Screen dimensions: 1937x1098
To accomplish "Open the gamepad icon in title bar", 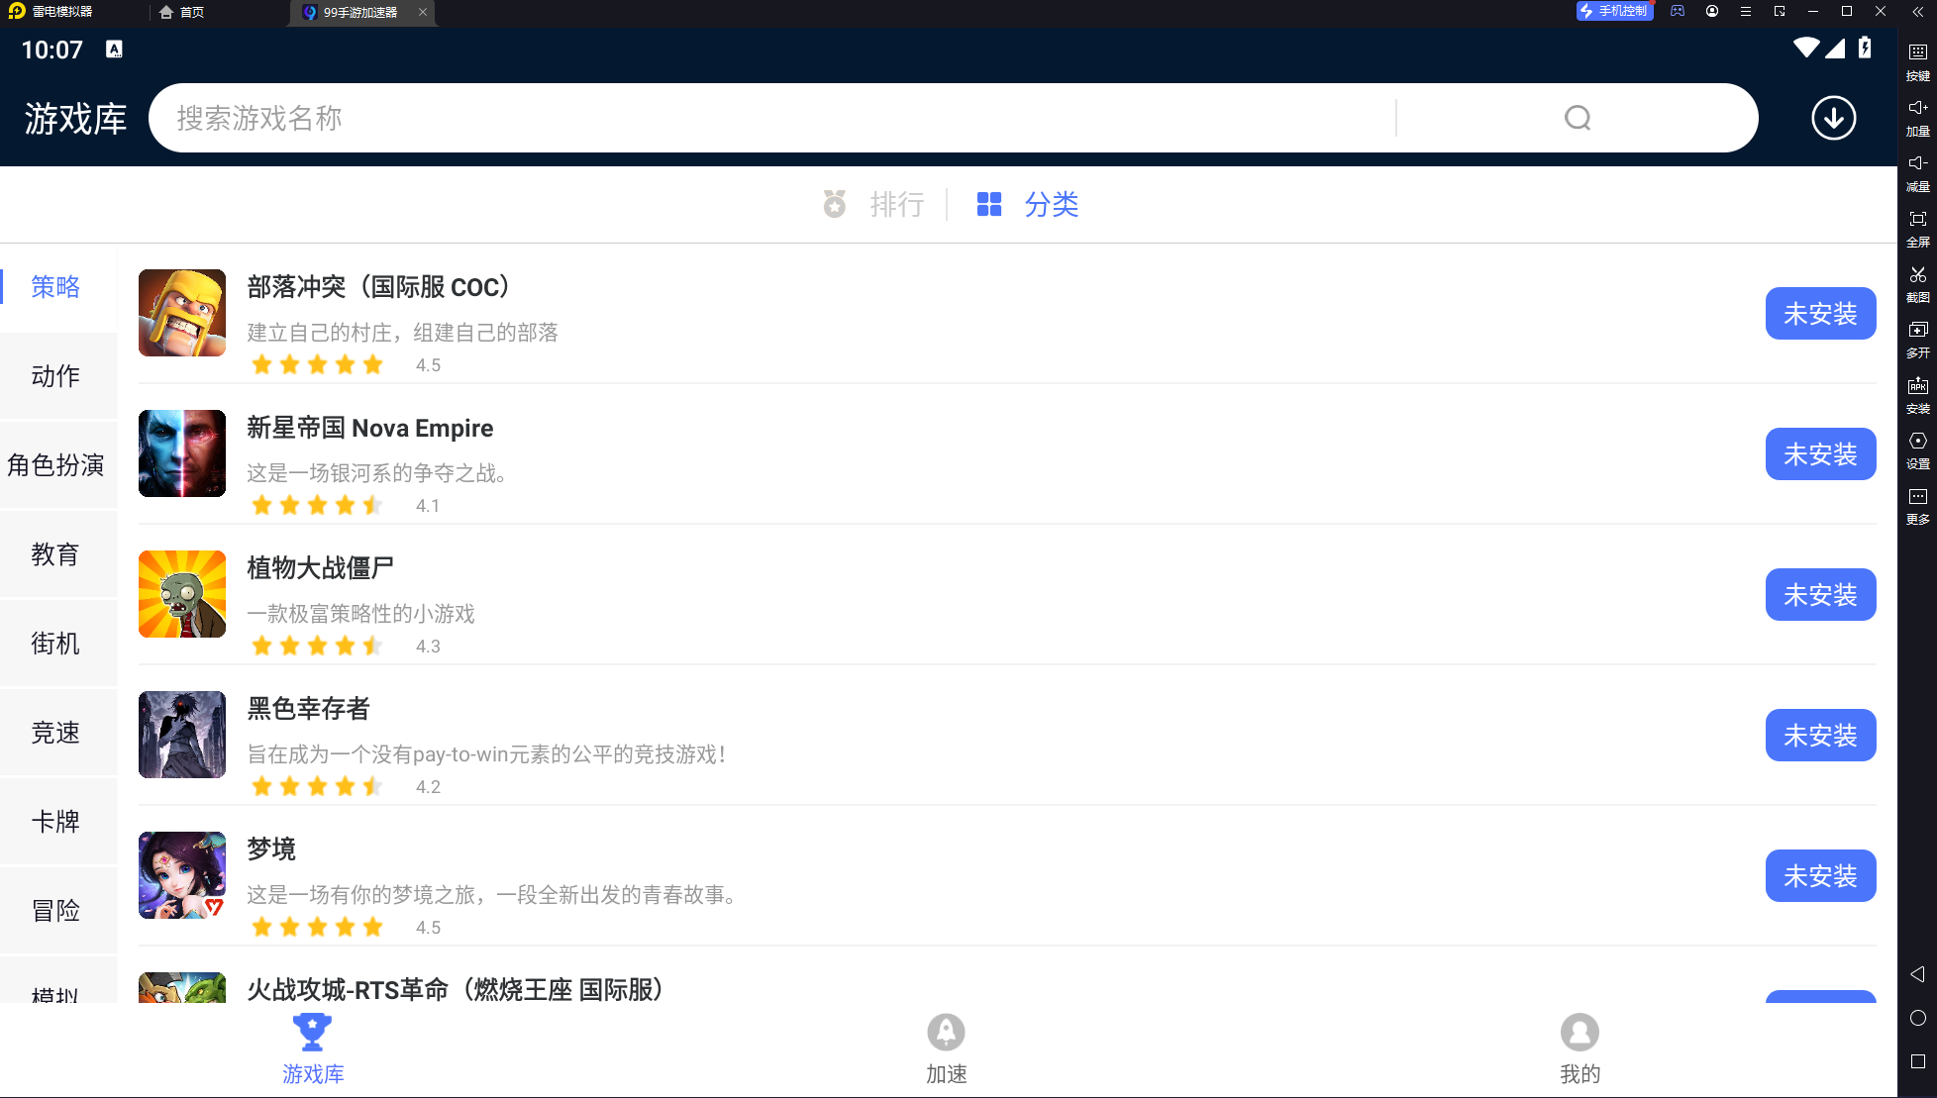I will pyautogui.click(x=1678, y=11).
